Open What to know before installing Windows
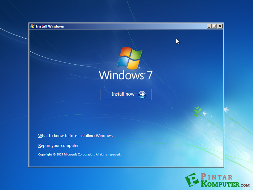This screenshot has width=253, height=190. tap(75, 136)
